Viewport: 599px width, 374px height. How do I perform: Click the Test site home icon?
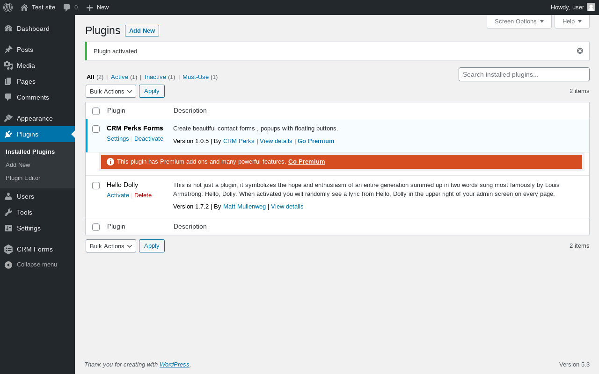(x=24, y=7)
